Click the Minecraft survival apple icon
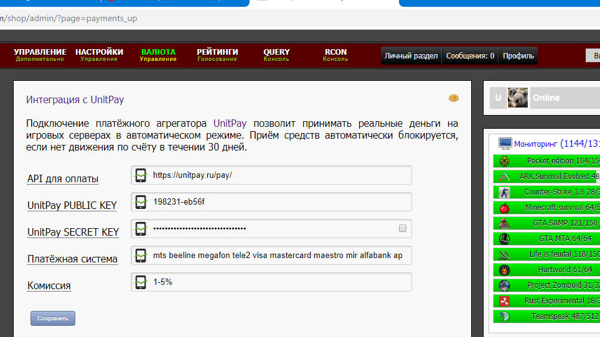This screenshot has height=337, width=600. pyautogui.click(x=504, y=208)
